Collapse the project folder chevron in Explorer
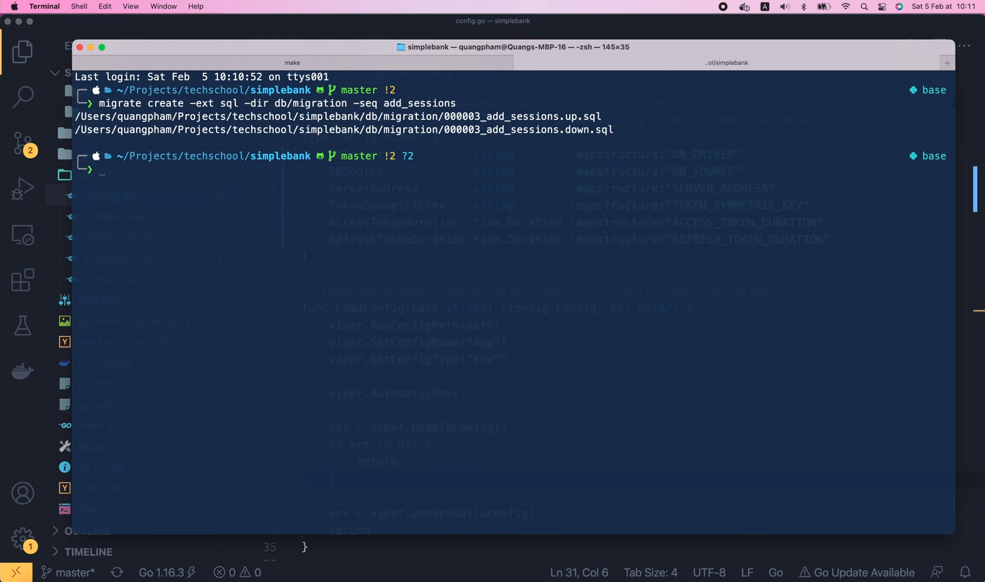The image size is (985, 582). click(55, 72)
